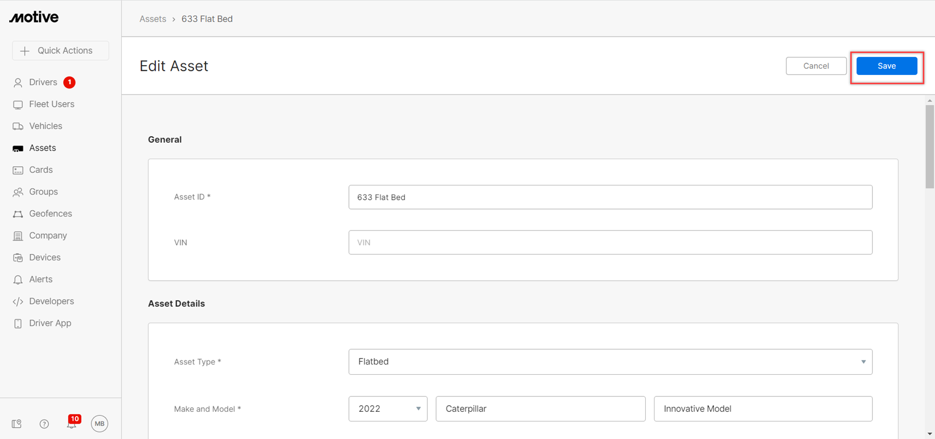Screen dimensions: 935x439
Task: Open the MB user avatar menu
Action: (x=100, y=424)
